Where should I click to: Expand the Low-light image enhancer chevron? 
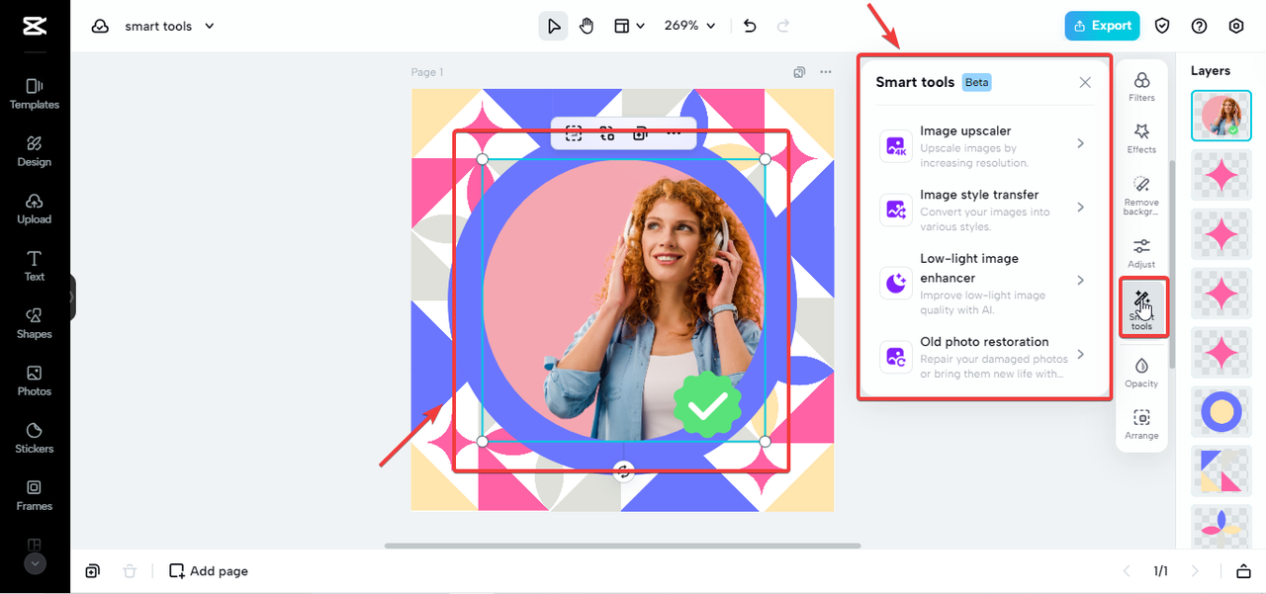[1081, 281]
